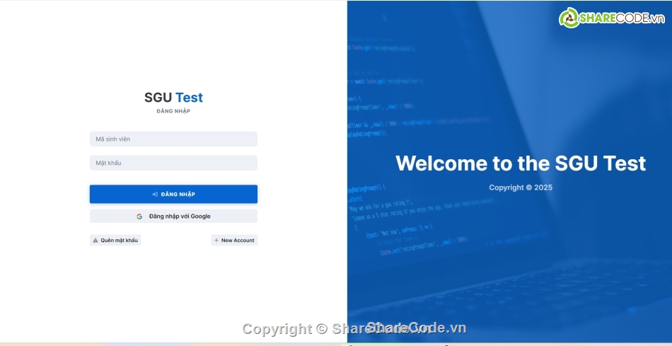This screenshot has width=672, height=346.
Task: Focus the Mật khẩu password field
Action: pyautogui.click(x=173, y=163)
